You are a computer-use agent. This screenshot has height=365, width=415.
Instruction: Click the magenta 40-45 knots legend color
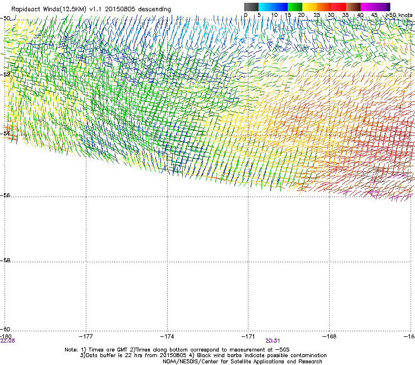[368, 7]
